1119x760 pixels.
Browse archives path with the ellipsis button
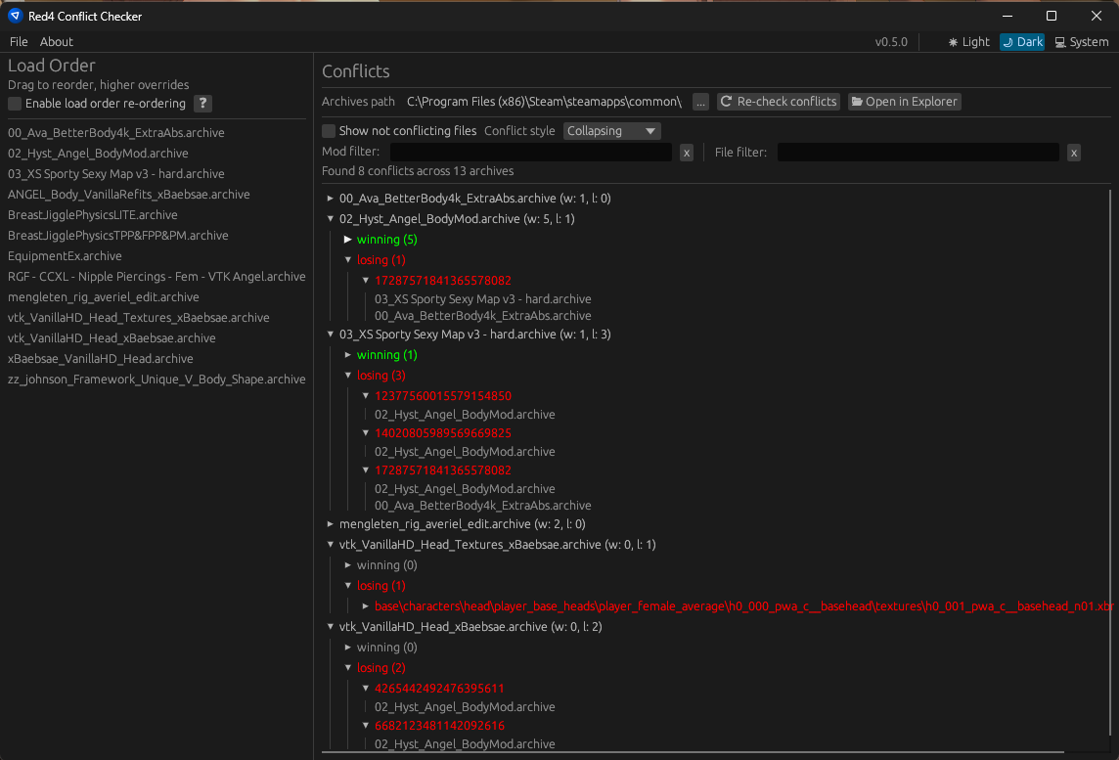click(x=700, y=102)
